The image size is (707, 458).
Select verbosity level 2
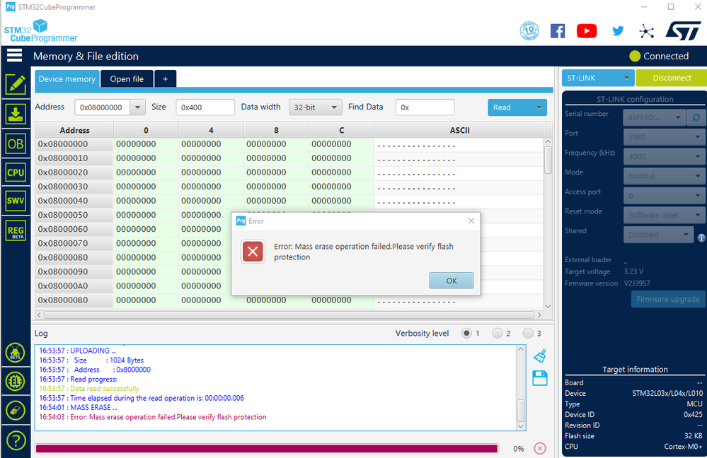click(x=497, y=334)
